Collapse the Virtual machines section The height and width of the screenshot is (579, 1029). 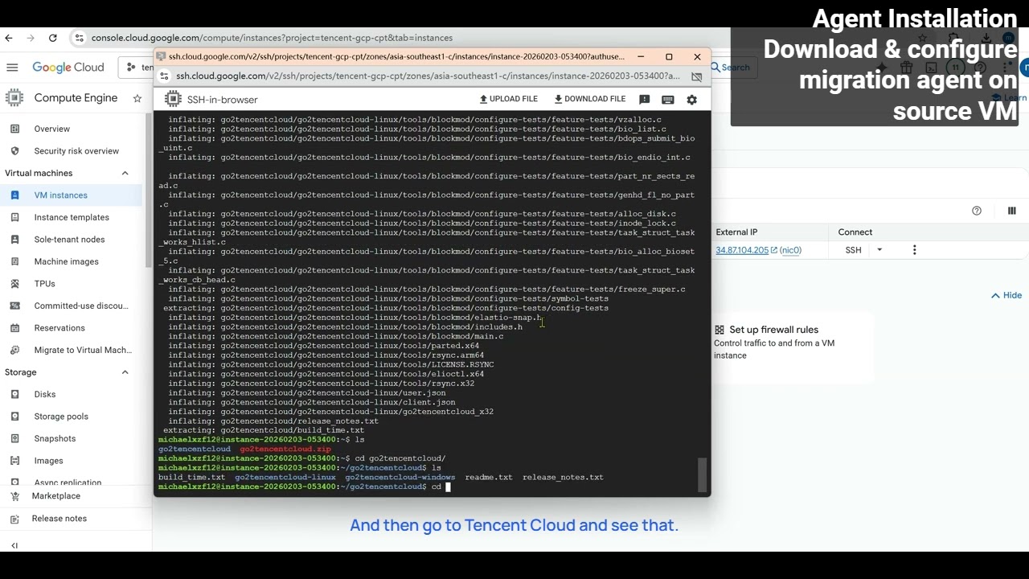coord(125,173)
